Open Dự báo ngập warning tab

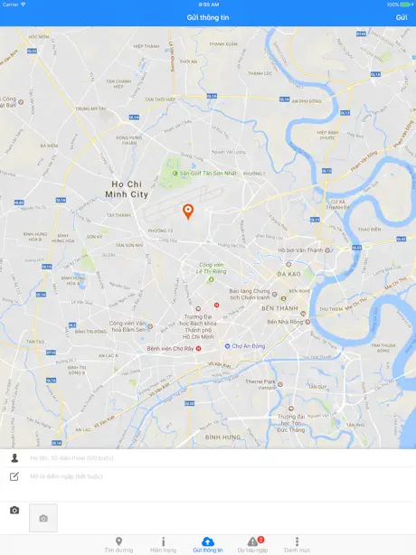pos(252,545)
